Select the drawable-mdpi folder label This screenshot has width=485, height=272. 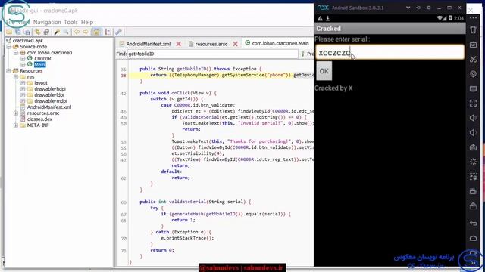[51, 100]
